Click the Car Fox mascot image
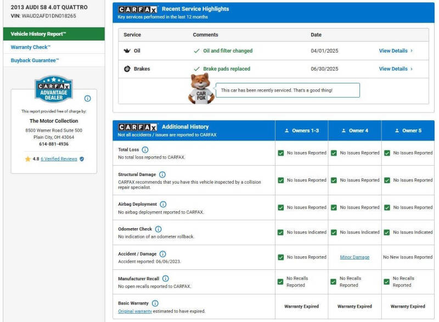This screenshot has width=439, height=322. point(201,89)
